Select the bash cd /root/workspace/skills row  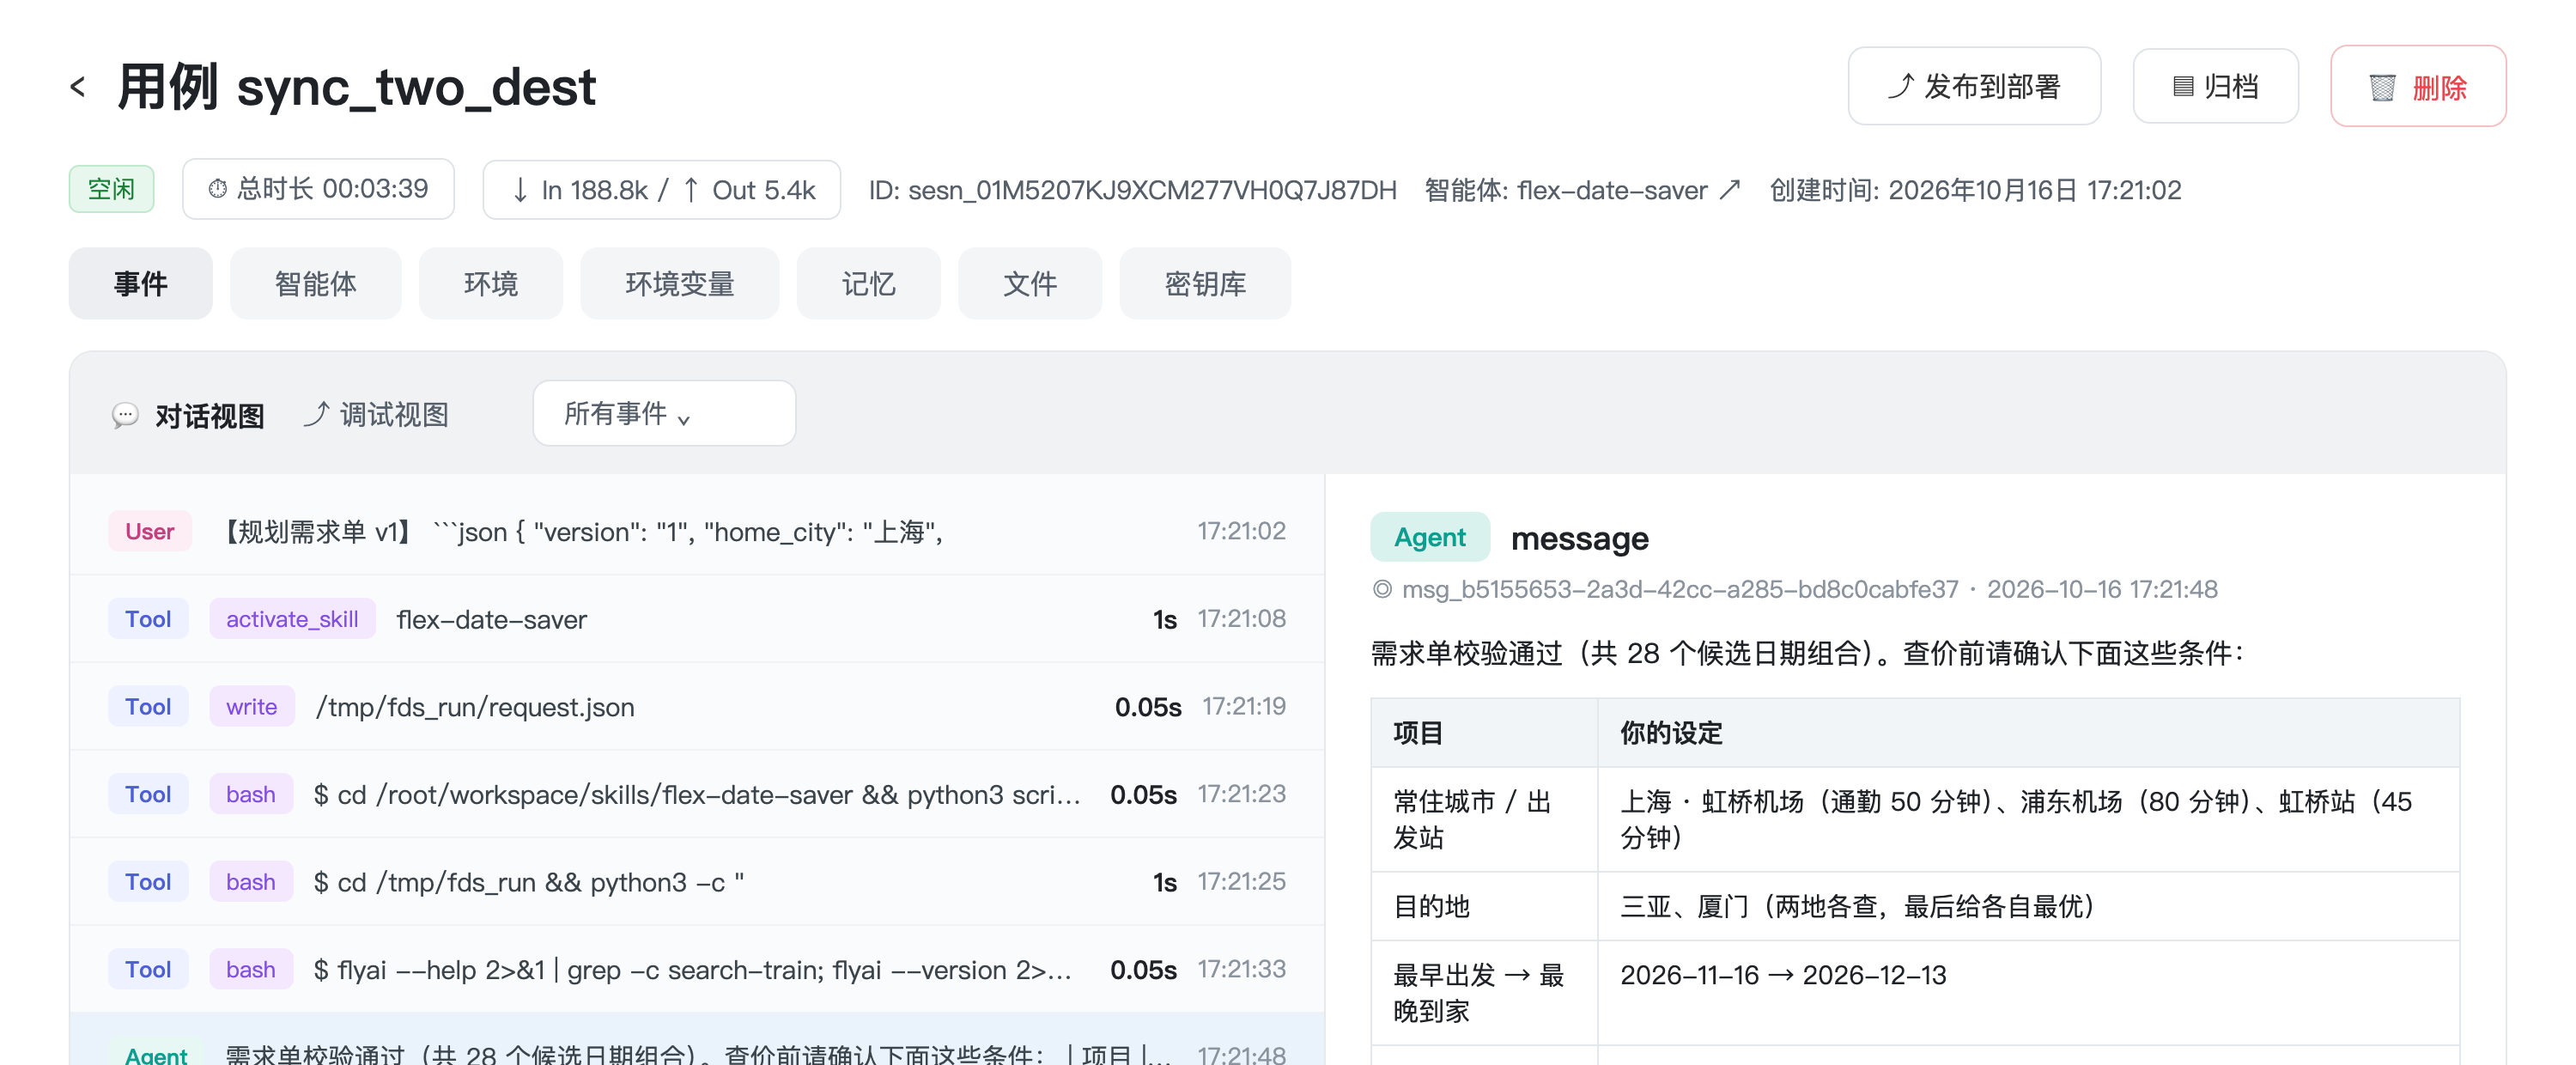697,794
